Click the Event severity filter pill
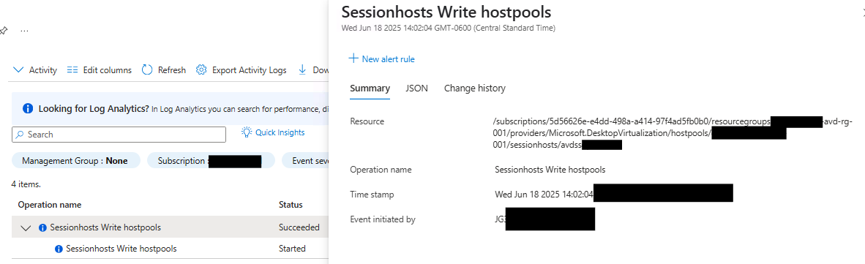 tap(305, 161)
